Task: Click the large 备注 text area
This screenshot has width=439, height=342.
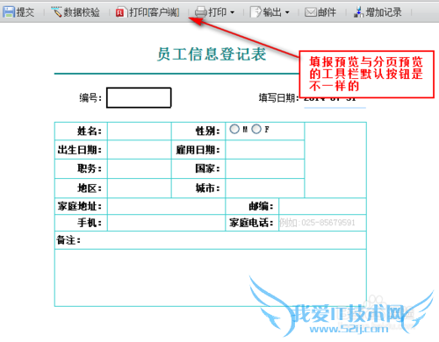Action: tap(211, 278)
